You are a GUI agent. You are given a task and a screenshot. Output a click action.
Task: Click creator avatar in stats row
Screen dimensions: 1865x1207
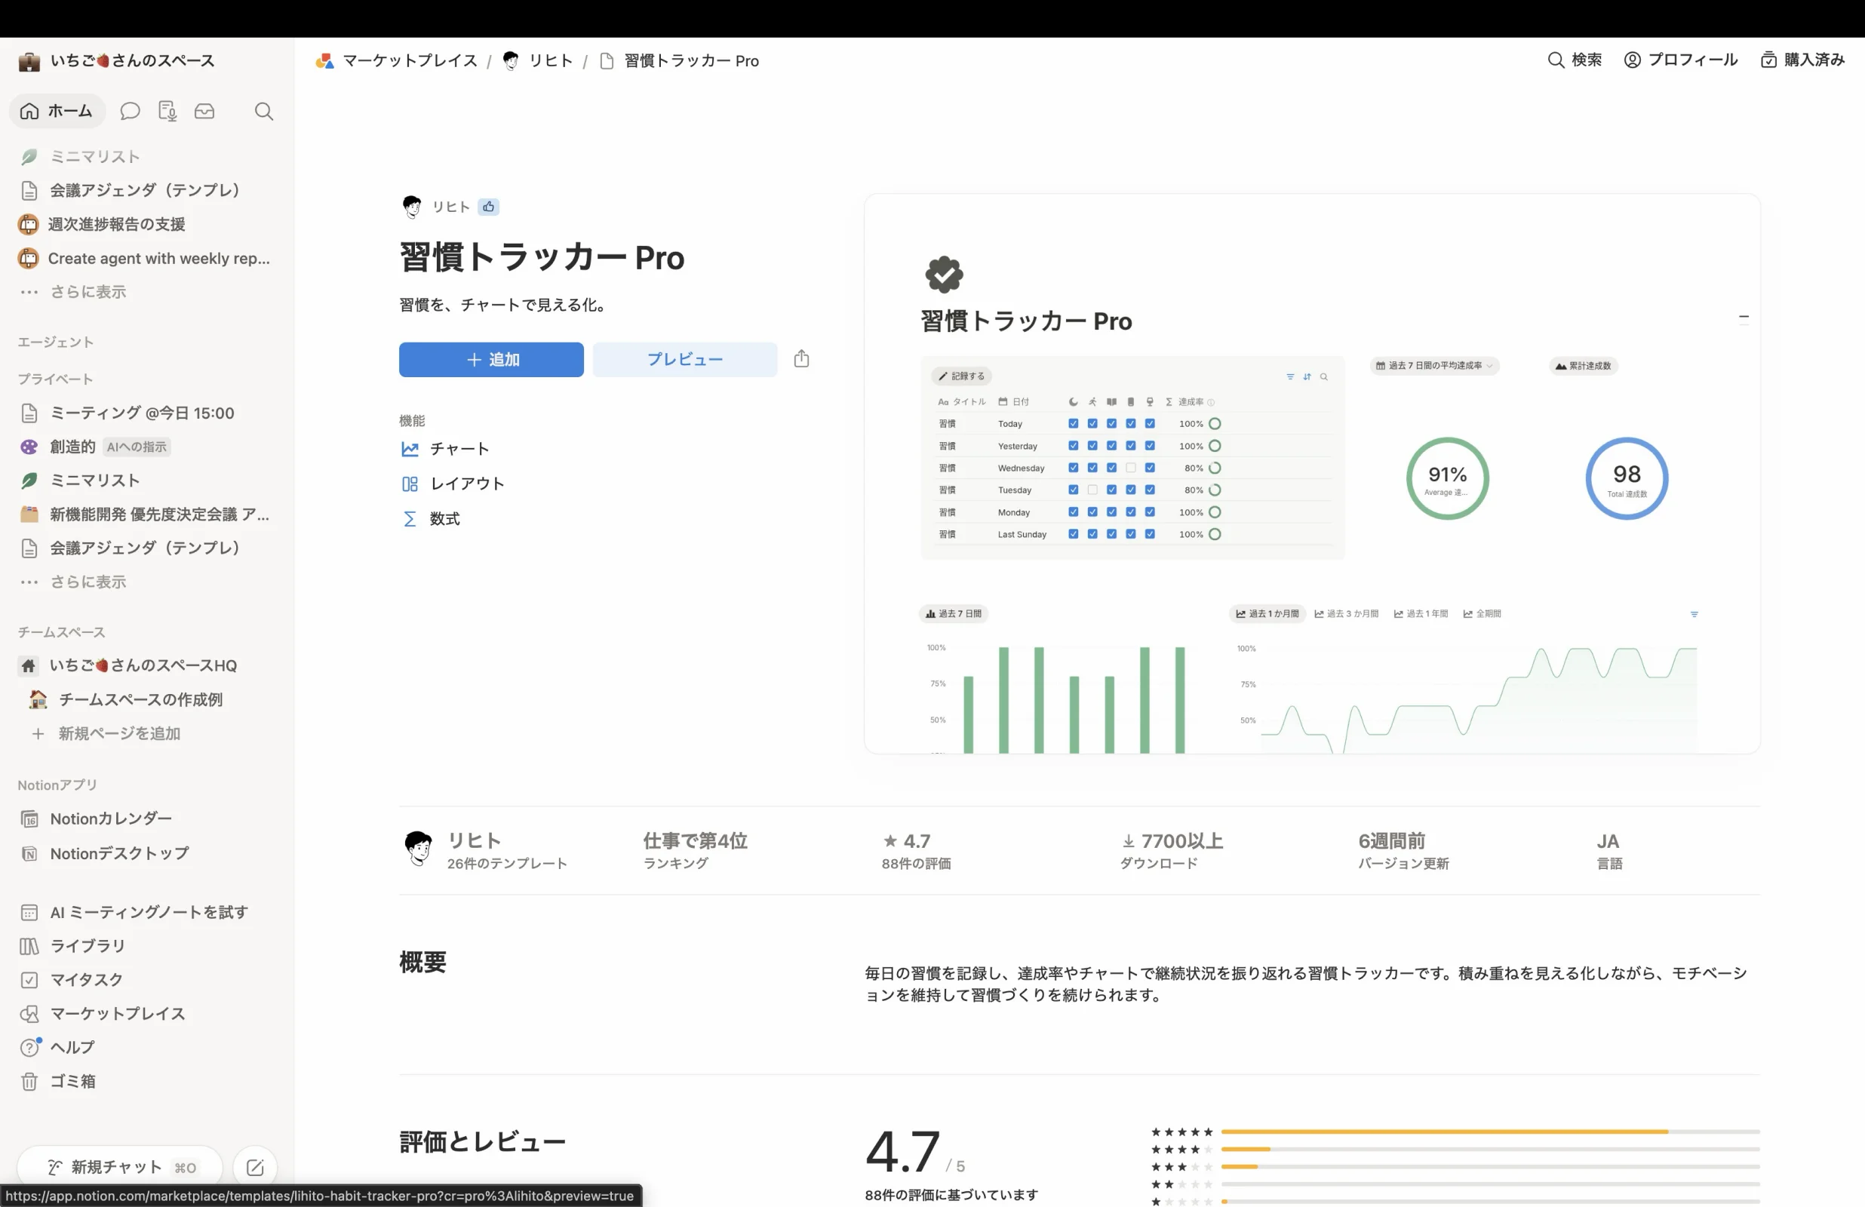coord(418,849)
